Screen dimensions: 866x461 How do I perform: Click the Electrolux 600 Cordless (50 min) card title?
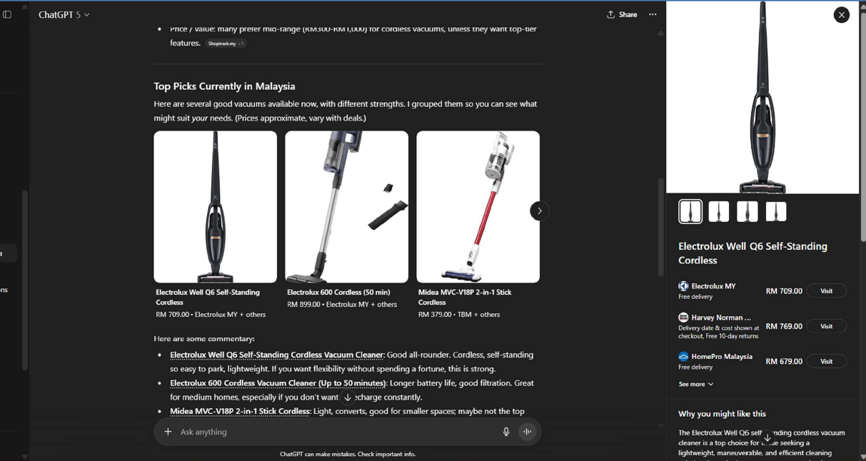coord(338,292)
